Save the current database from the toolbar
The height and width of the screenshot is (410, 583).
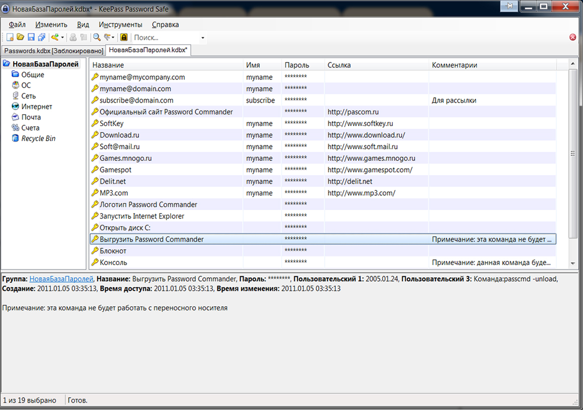[30, 37]
